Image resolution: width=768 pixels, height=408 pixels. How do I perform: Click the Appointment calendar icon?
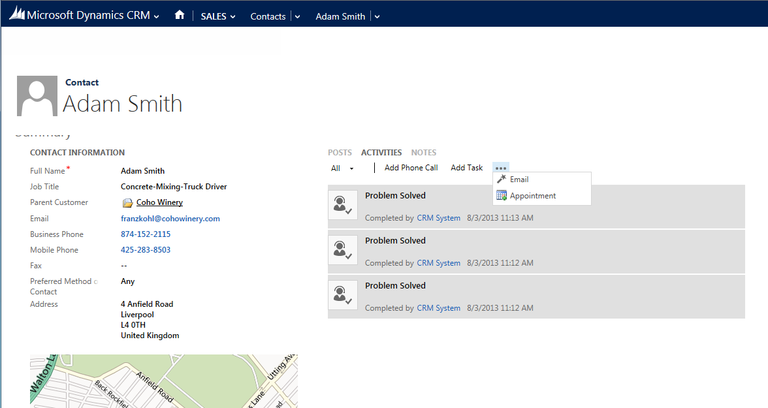pos(502,195)
